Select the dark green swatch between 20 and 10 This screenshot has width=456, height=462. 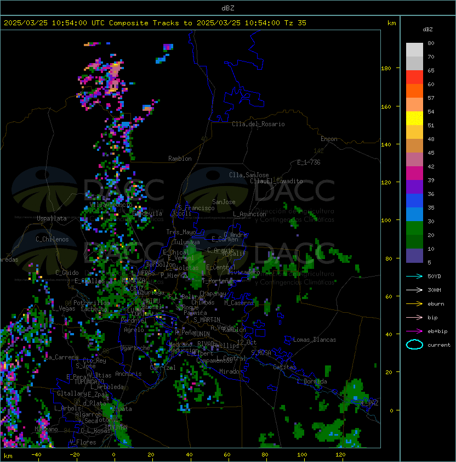pyautogui.click(x=414, y=242)
